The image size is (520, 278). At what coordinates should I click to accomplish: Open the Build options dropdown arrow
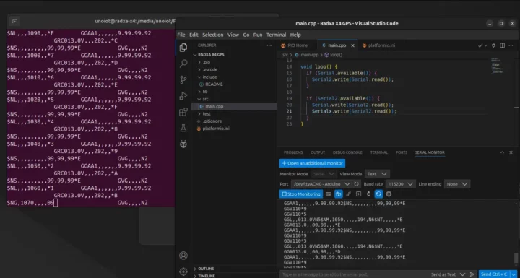pos(486,45)
